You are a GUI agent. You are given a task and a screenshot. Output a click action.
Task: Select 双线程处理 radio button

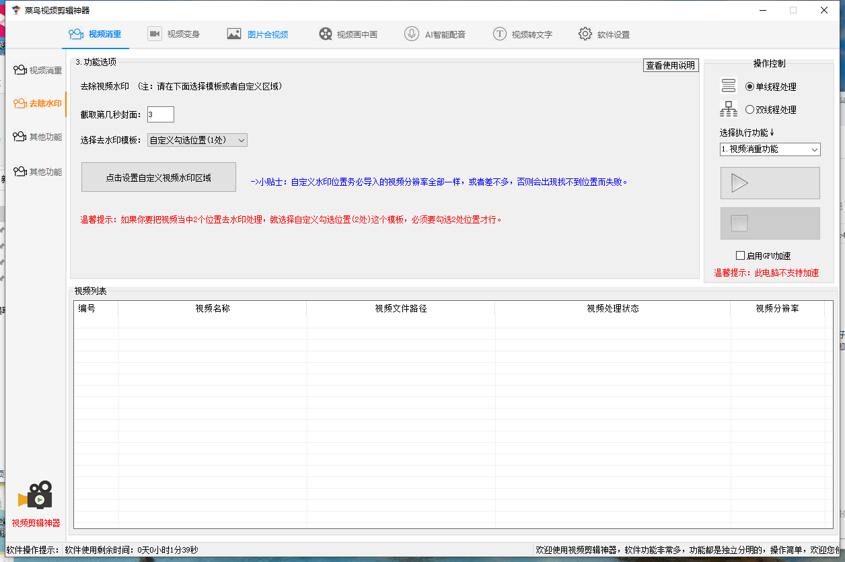(x=749, y=110)
